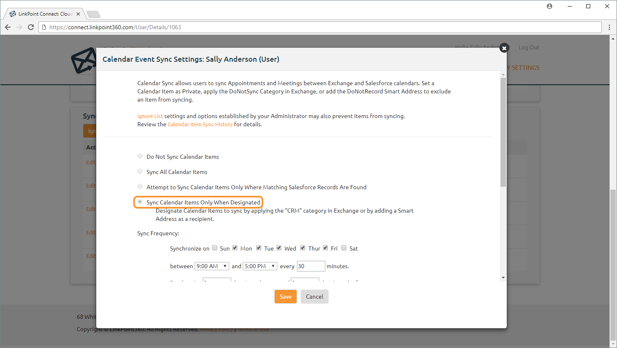Image resolution: width=617 pixels, height=348 pixels.
Task: Click the LinkPoint envelope logo
Action: coord(84,61)
